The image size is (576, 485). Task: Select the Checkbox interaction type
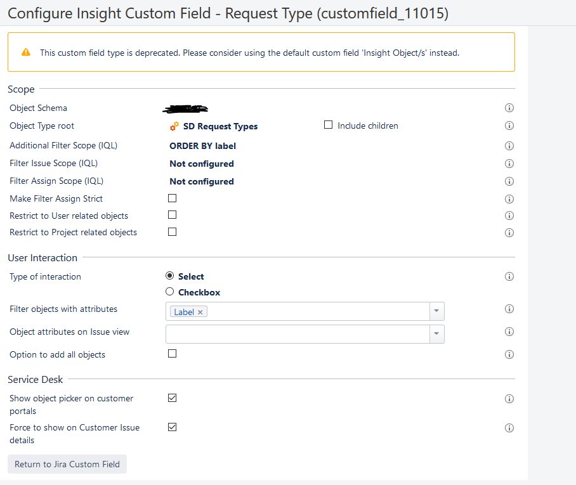pyautogui.click(x=170, y=292)
